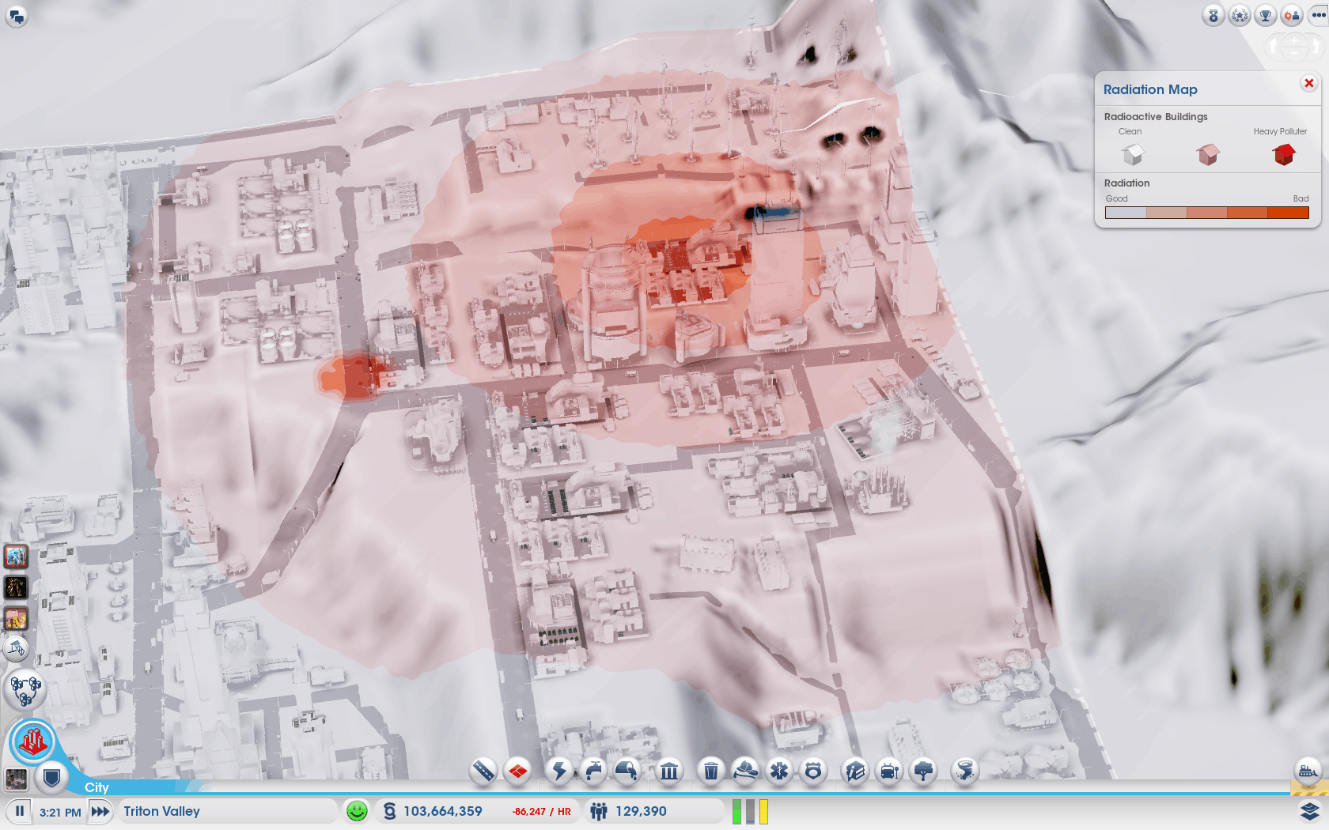Viewport: 1329px width, 830px height.
Task: Click the green happiness smiley face
Action: (358, 811)
